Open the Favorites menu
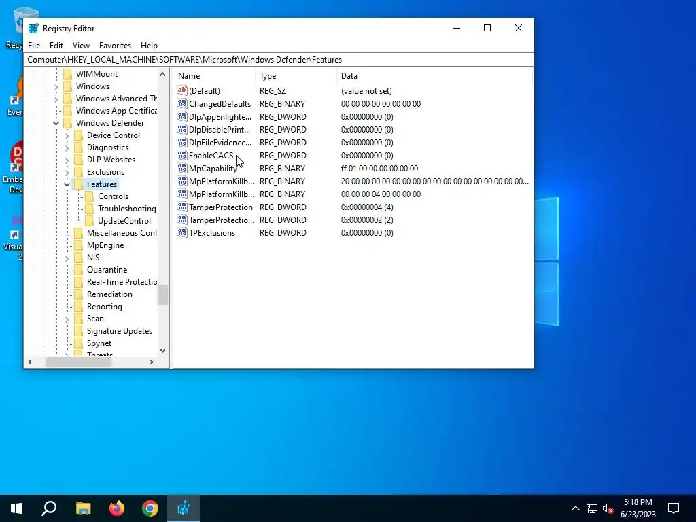696x522 pixels. click(x=115, y=46)
